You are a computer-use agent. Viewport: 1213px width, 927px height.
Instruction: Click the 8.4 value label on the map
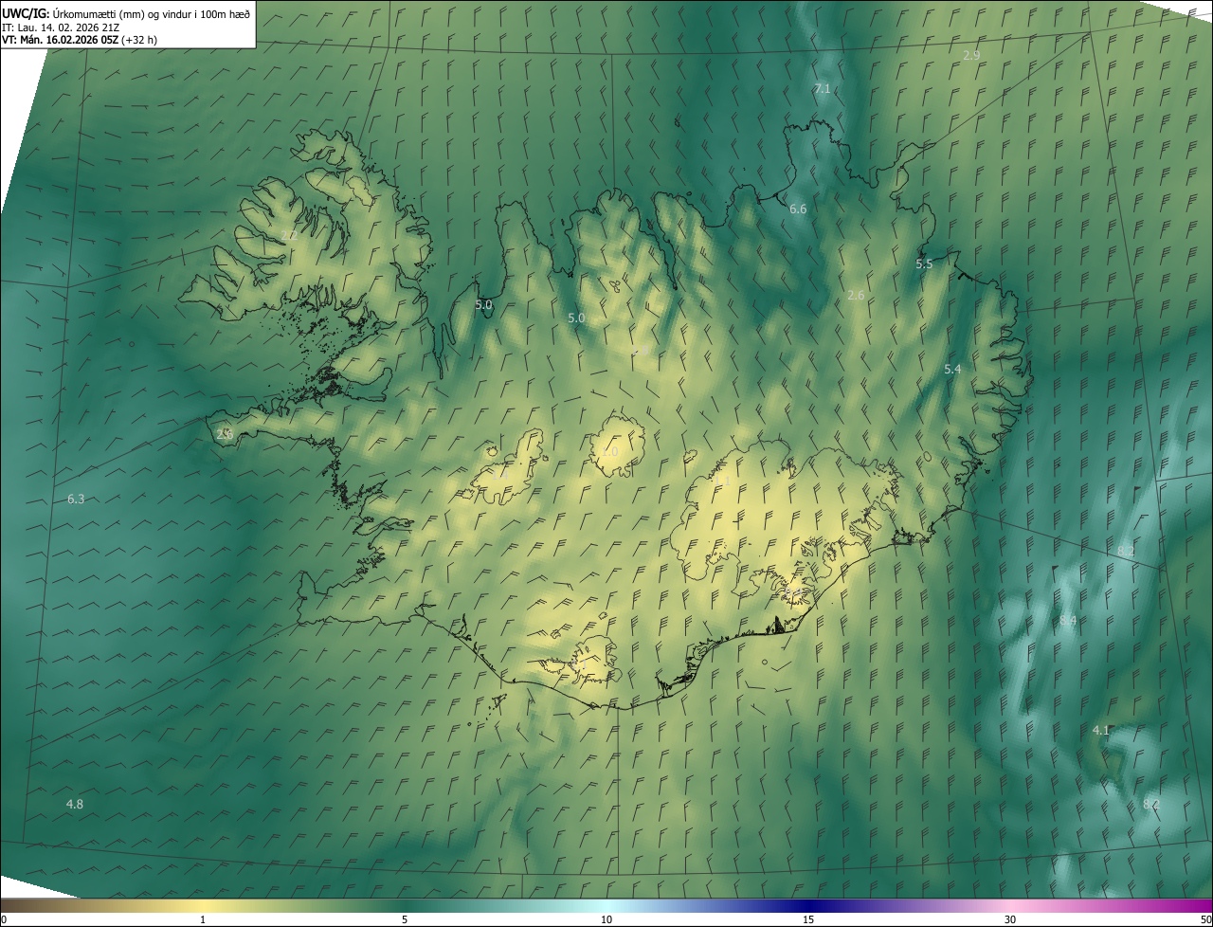click(x=1068, y=620)
